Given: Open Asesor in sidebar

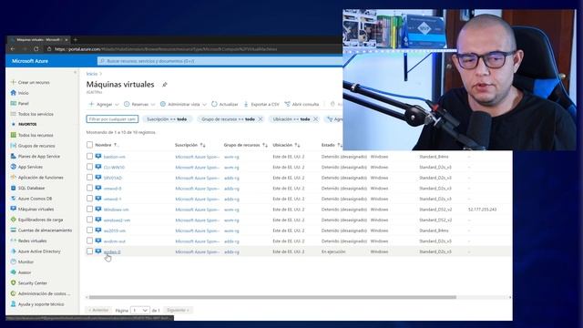Looking at the screenshot, I should click(x=25, y=272).
